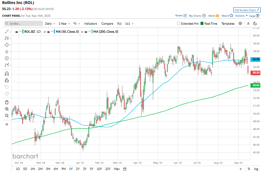Open the 1-Year range dropdown
Screen dimensions: 261x173
(x=64, y=24)
